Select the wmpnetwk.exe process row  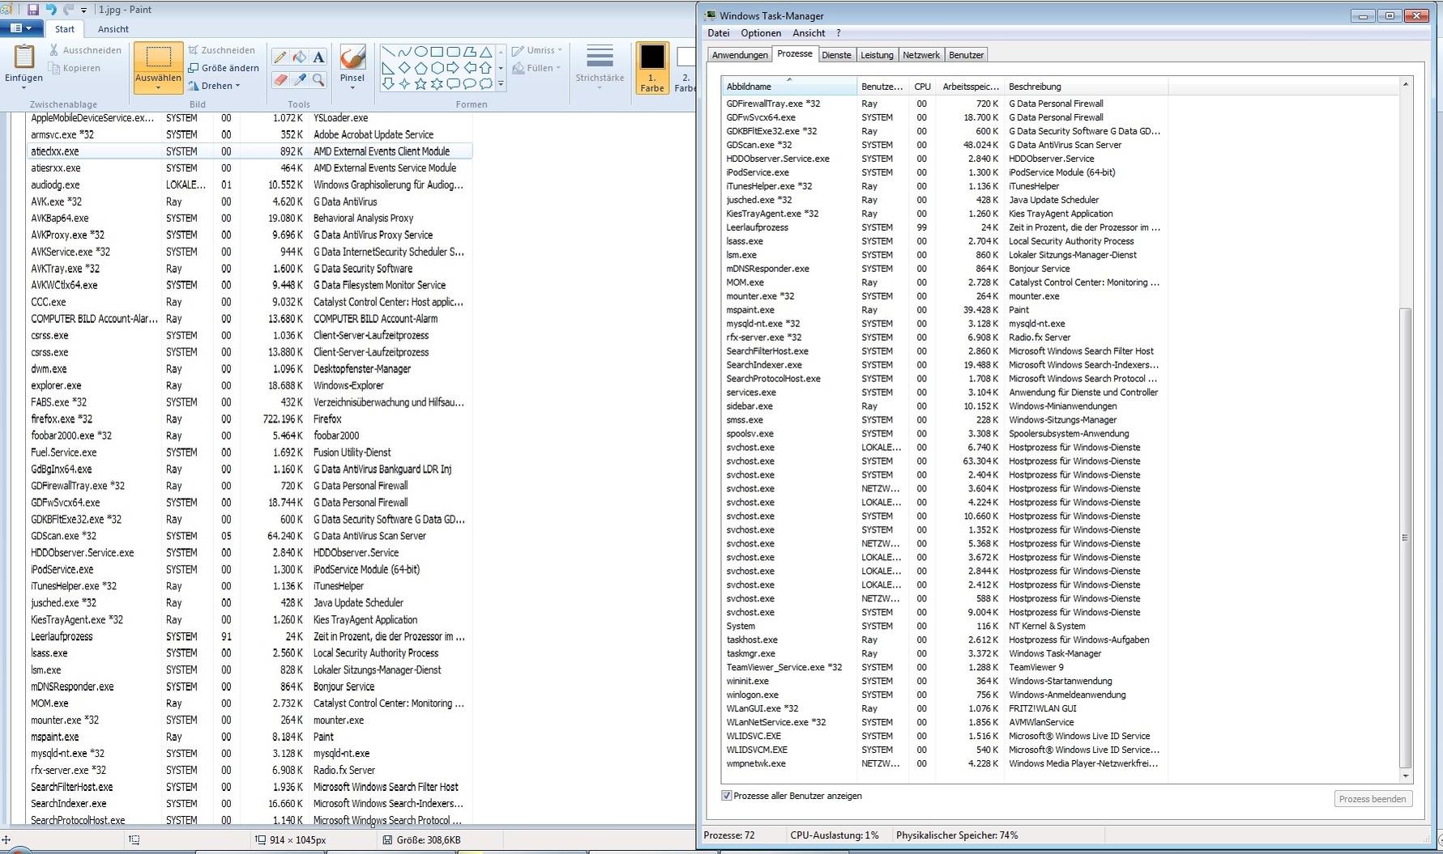tap(943, 763)
